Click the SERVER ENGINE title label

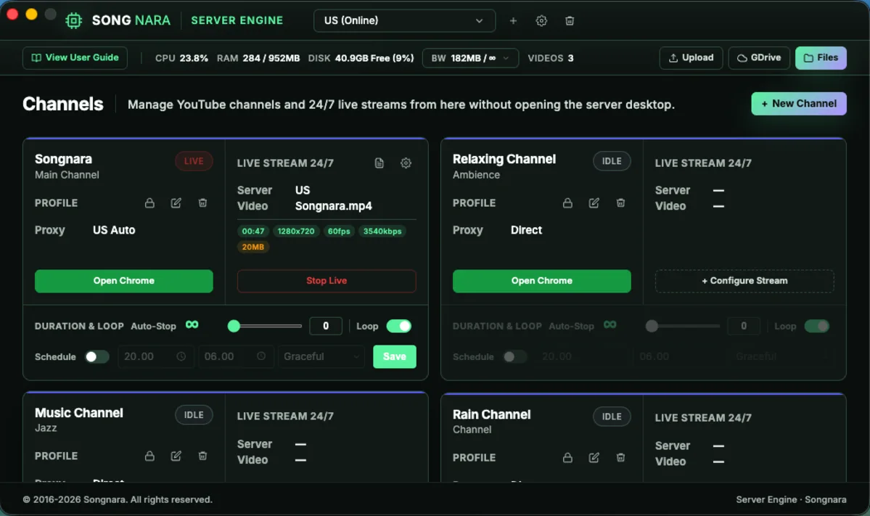coord(237,20)
